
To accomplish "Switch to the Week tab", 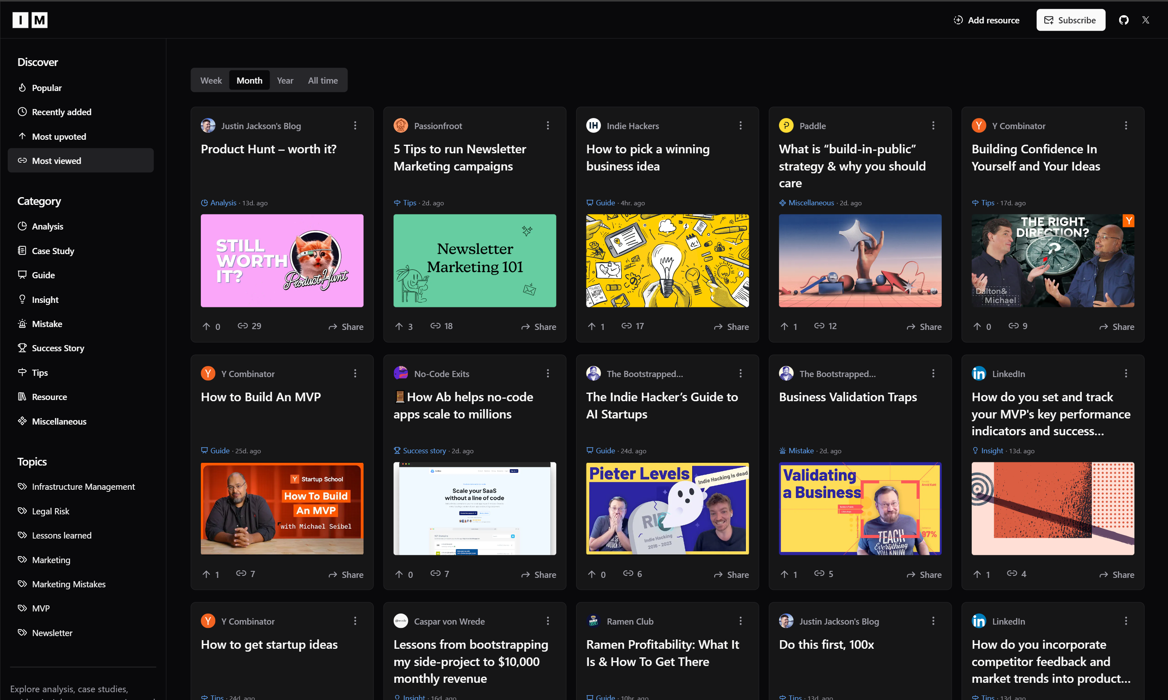I will pos(211,80).
